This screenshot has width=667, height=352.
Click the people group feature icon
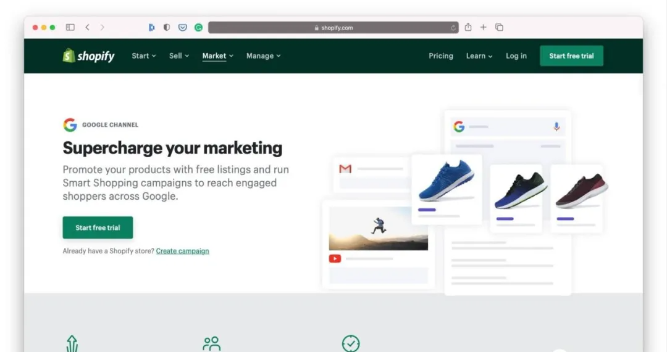[x=211, y=343]
